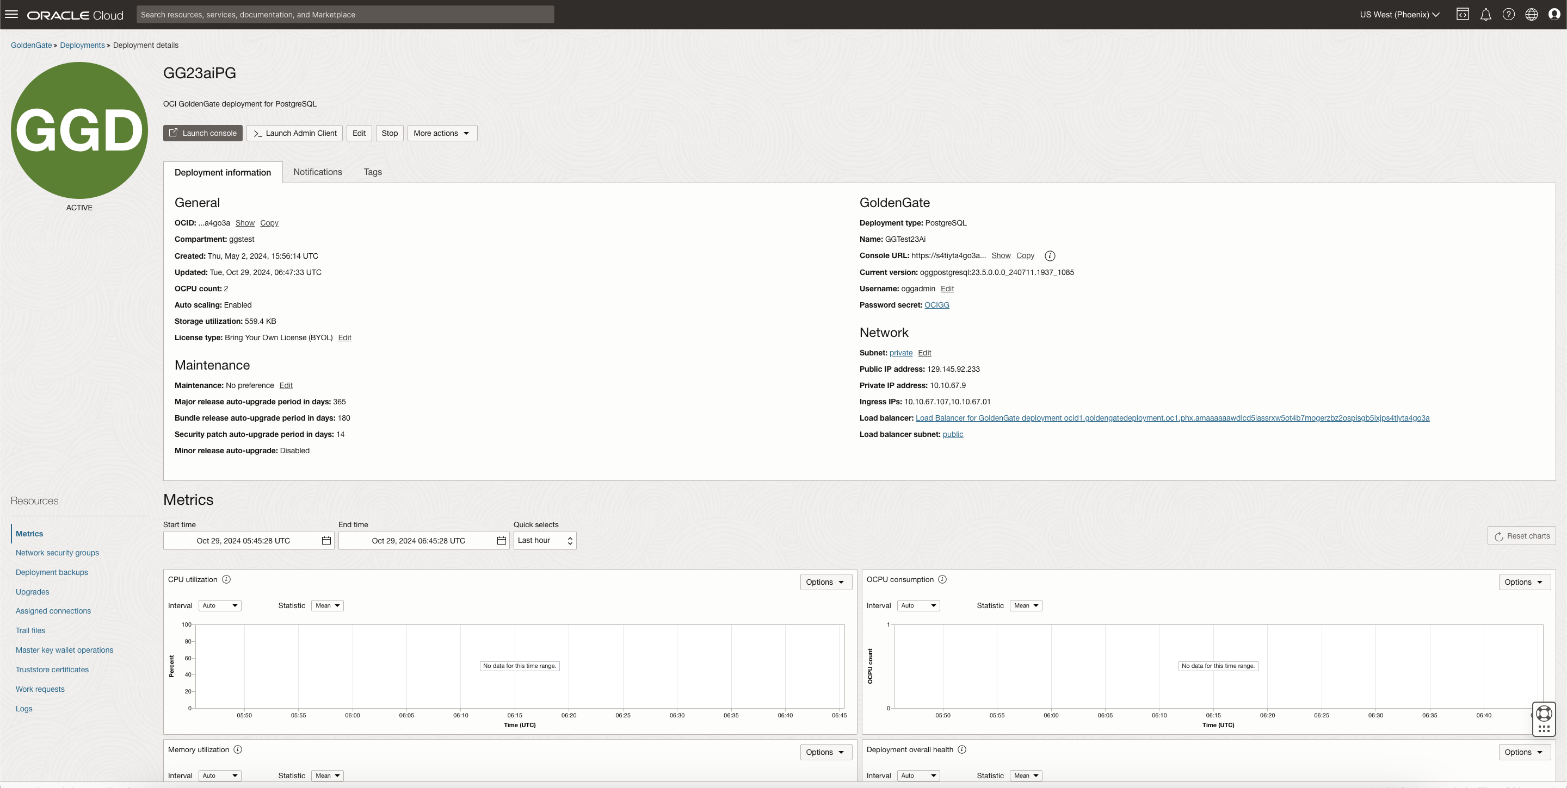1567x788 pixels.
Task: Click CPU utilization info icon
Action: coord(226,580)
